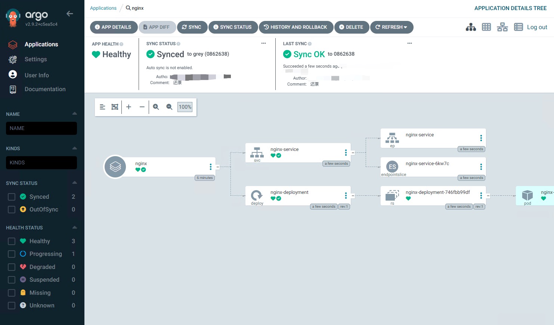Open History and Rollback
The height and width of the screenshot is (325, 554).
point(295,27)
